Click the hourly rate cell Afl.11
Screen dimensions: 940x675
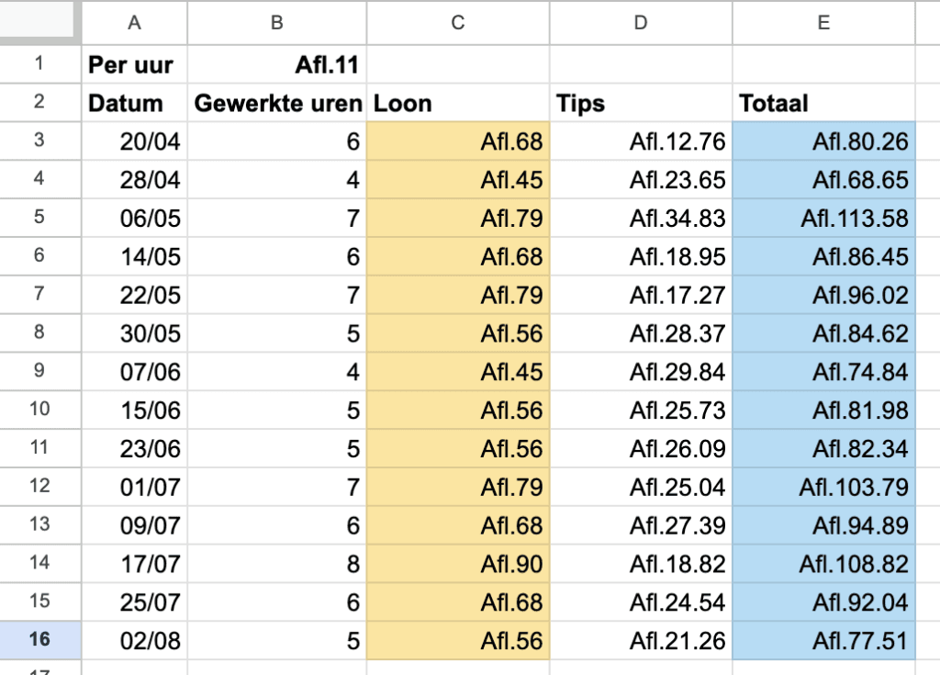pos(276,64)
